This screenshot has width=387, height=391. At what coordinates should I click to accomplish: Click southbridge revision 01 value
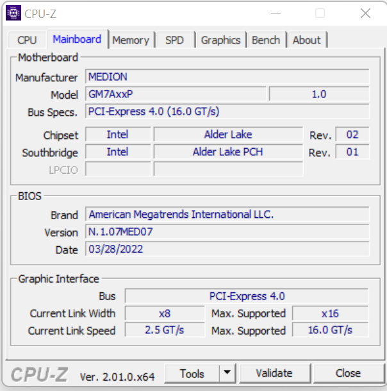[x=352, y=152]
